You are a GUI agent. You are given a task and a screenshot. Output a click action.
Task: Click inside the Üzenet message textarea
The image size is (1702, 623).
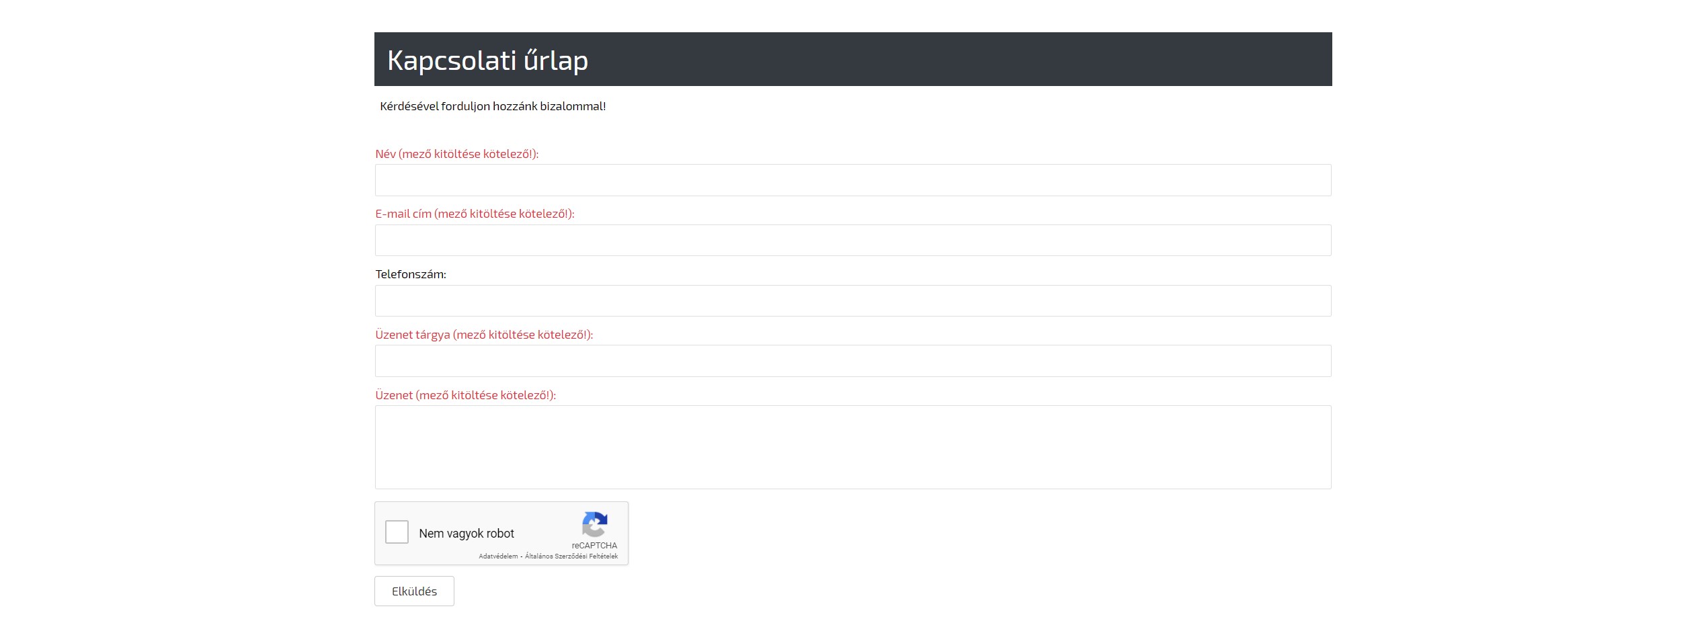852,447
